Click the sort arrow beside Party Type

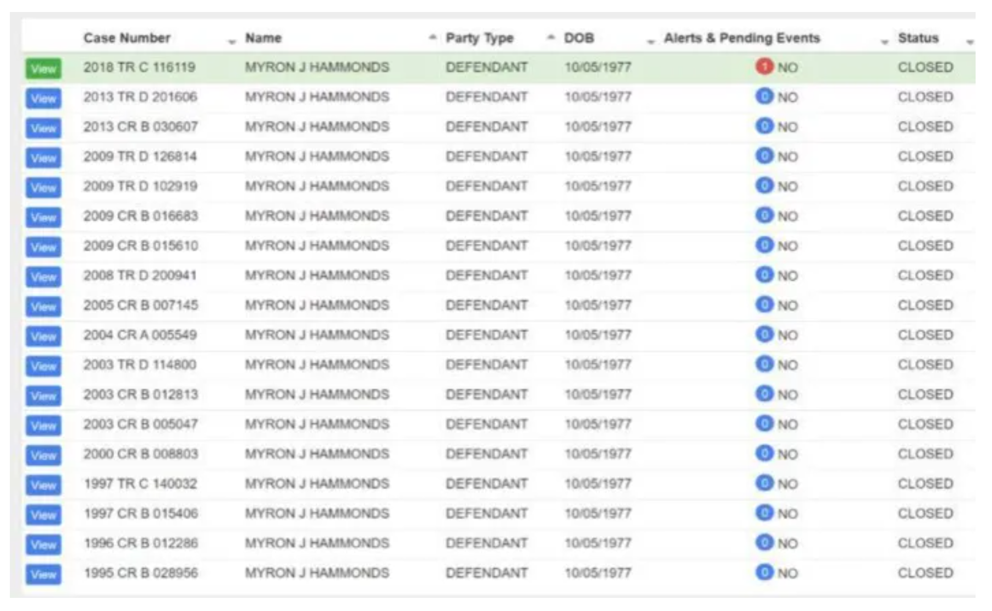(551, 37)
